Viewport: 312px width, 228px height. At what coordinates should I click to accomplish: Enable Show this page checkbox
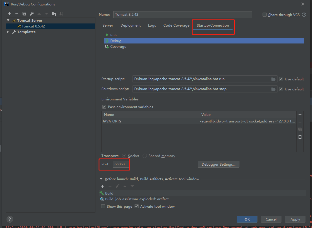(x=103, y=206)
